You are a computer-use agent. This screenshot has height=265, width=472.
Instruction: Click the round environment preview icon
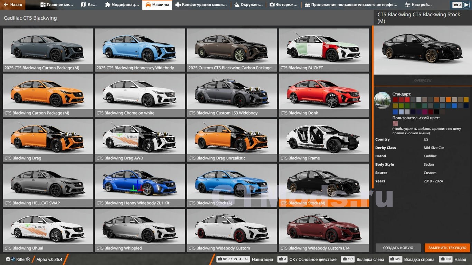(x=382, y=100)
